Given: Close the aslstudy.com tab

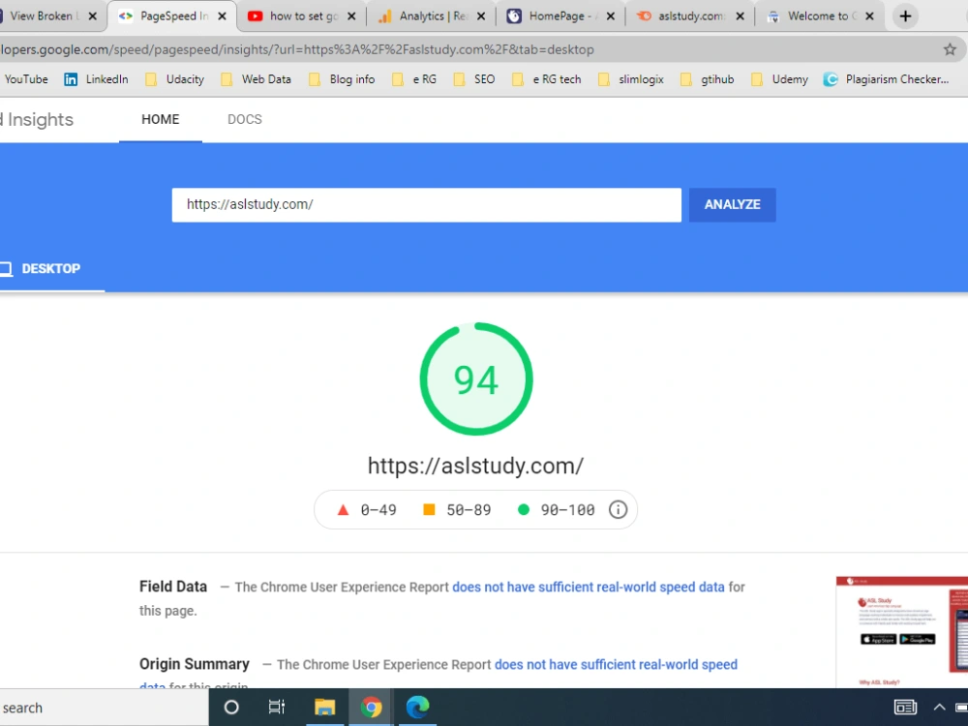Looking at the screenshot, I should click(740, 16).
